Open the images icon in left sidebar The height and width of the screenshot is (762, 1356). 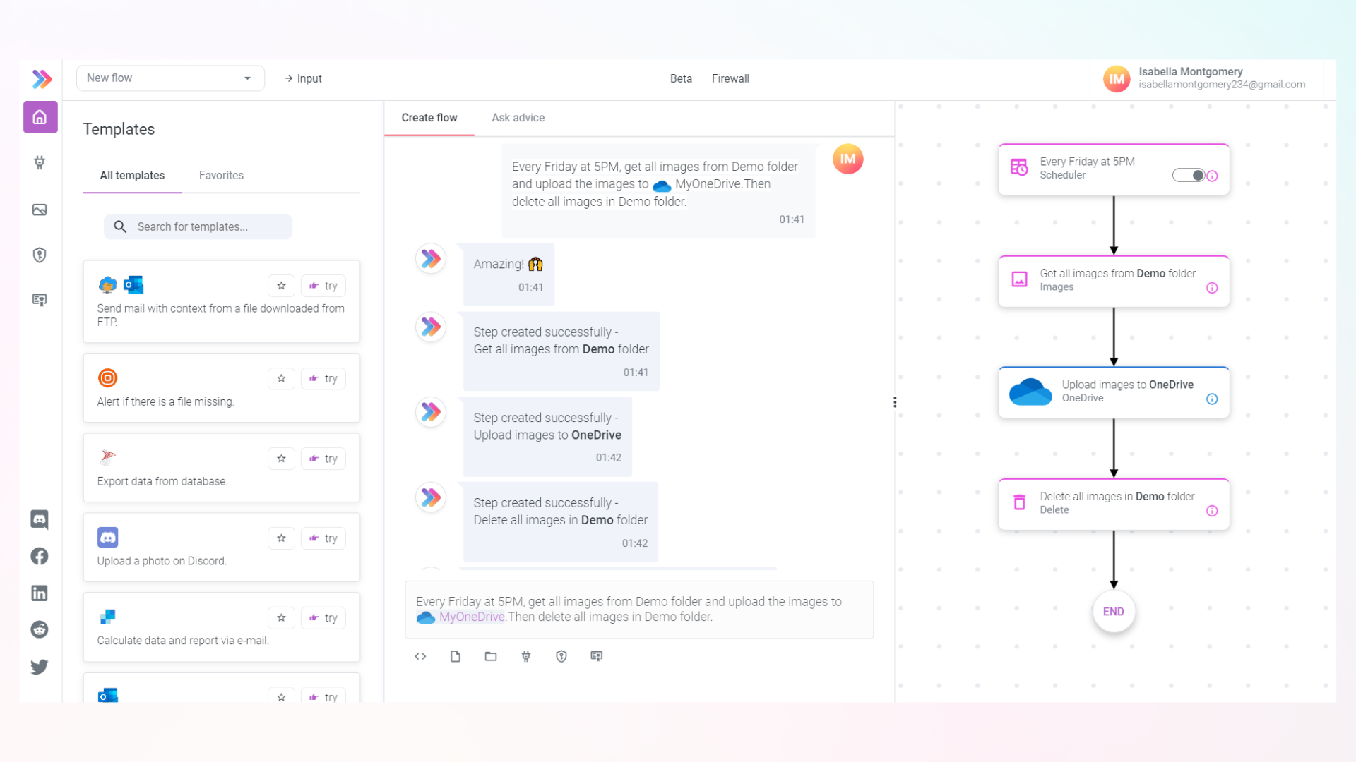(40, 210)
